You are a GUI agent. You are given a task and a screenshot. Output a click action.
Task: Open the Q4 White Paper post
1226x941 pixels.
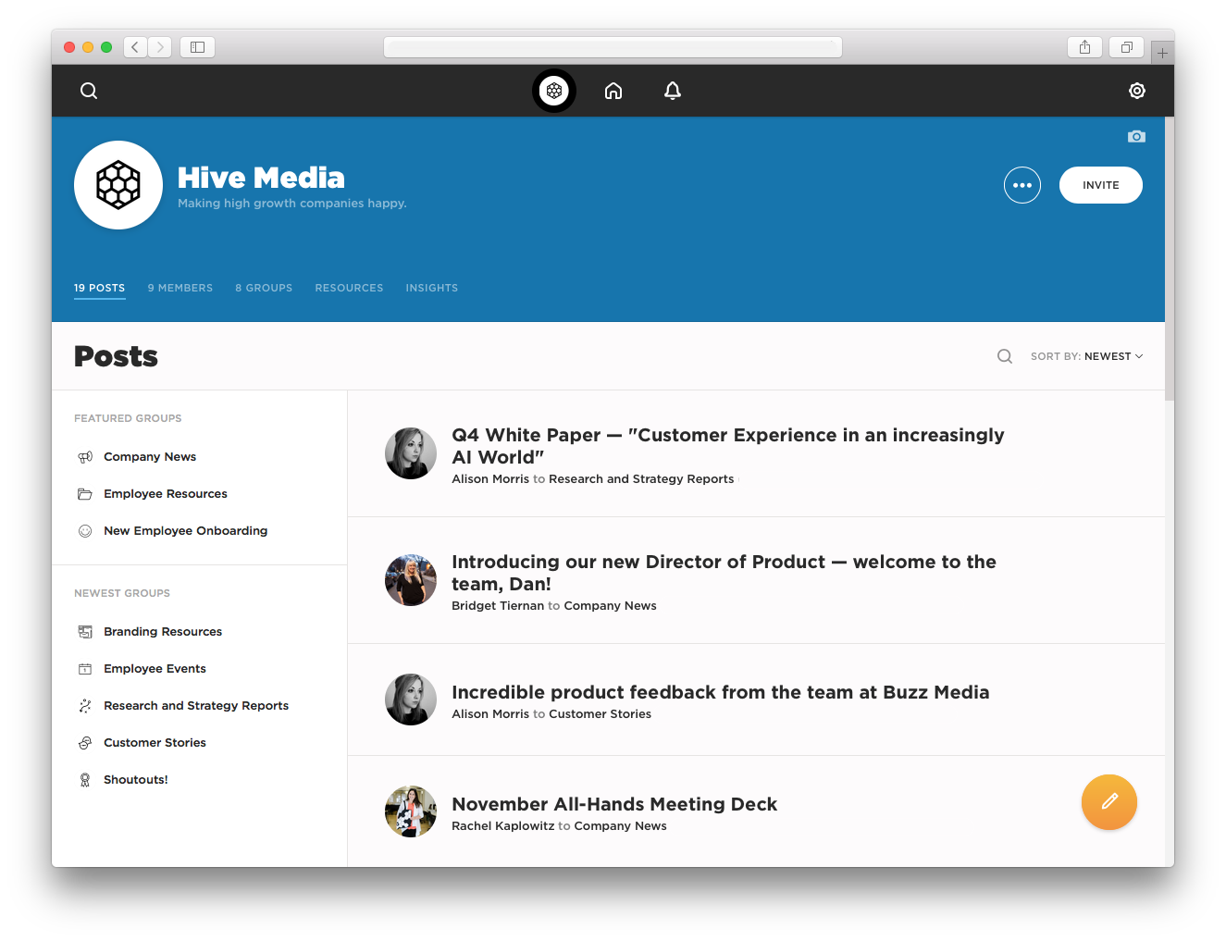coord(727,446)
